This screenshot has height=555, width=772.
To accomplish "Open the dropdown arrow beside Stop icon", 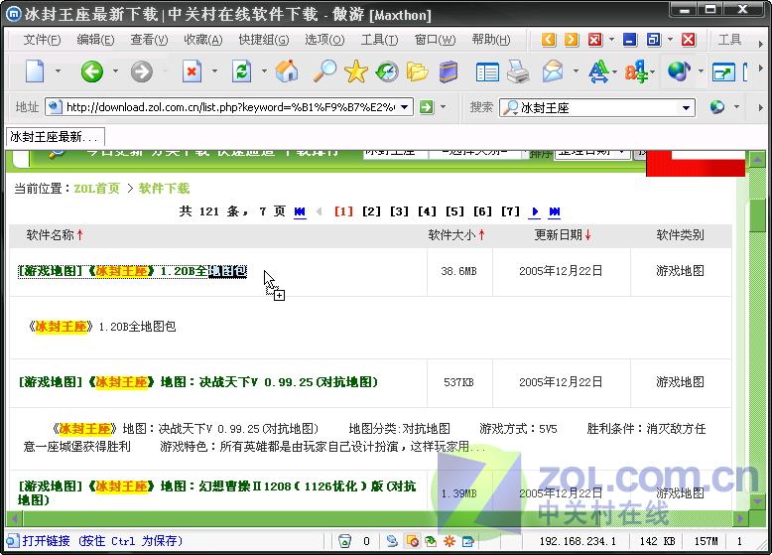I will [x=214, y=71].
